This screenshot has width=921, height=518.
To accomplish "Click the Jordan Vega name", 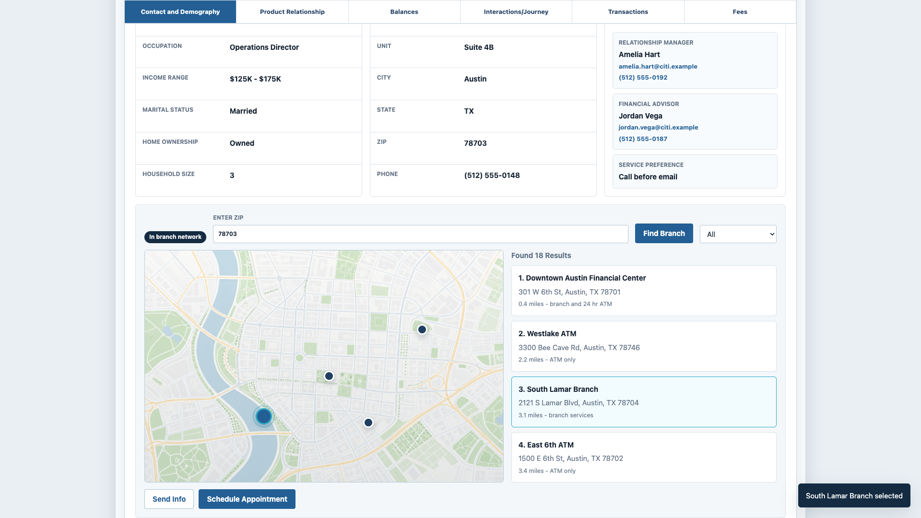I will [x=640, y=116].
